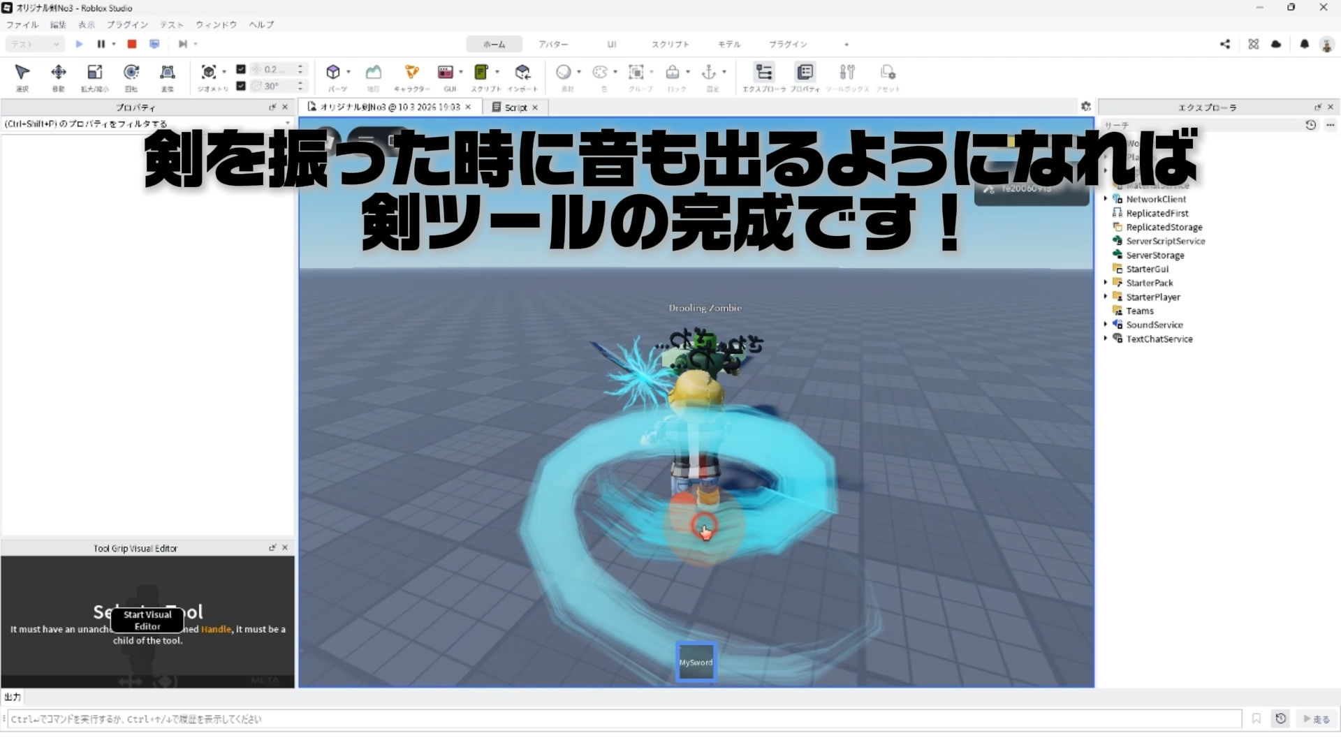Screen dimensions: 1341x754
Task: Click the Part (パーツ) cube icon
Action: coord(333,73)
